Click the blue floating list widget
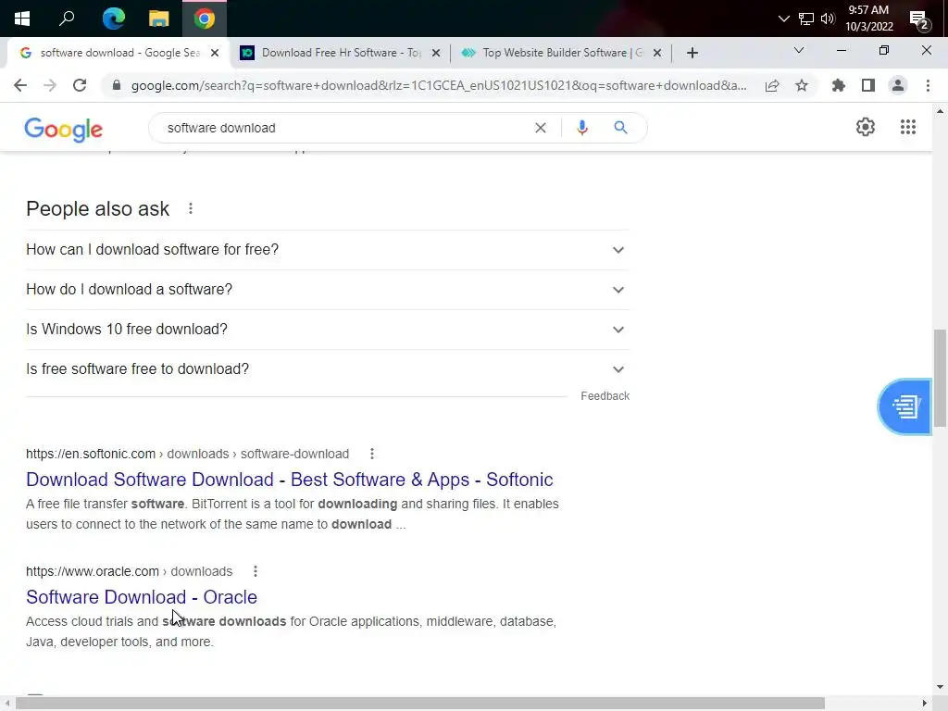 (904, 407)
